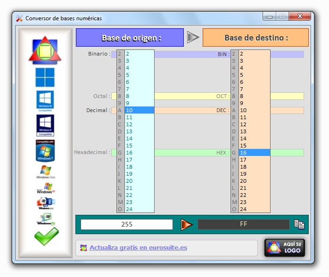Click the Base de origen header

coord(130,38)
